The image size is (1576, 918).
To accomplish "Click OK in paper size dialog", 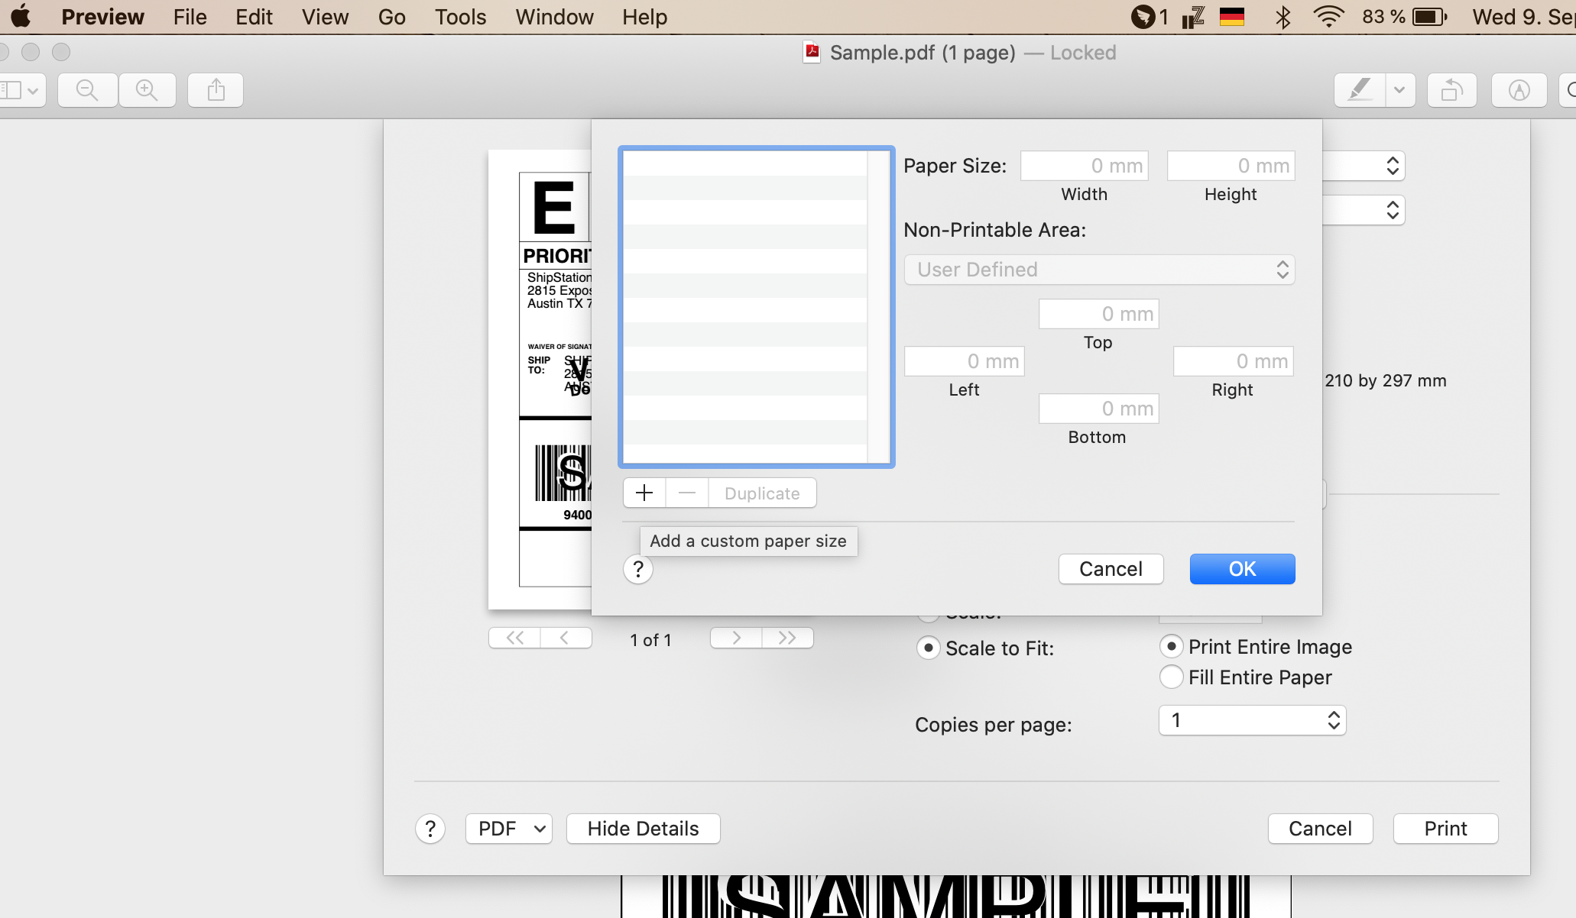I will [x=1242, y=569].
